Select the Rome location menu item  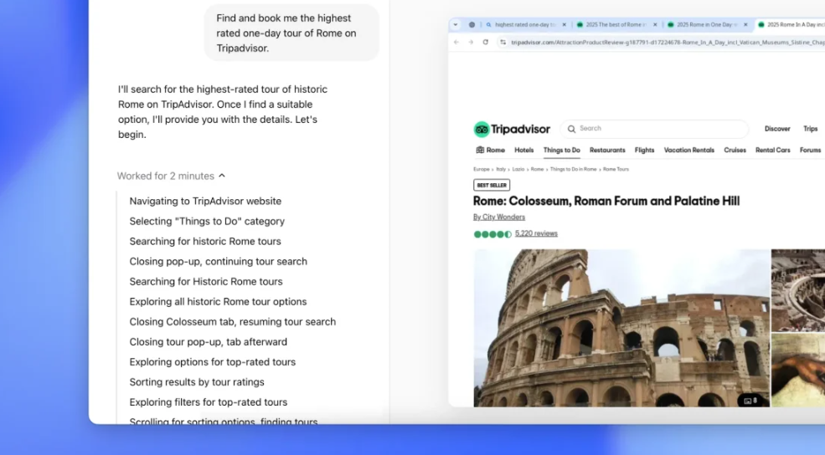pyautogui.click(x=490, y=151)
